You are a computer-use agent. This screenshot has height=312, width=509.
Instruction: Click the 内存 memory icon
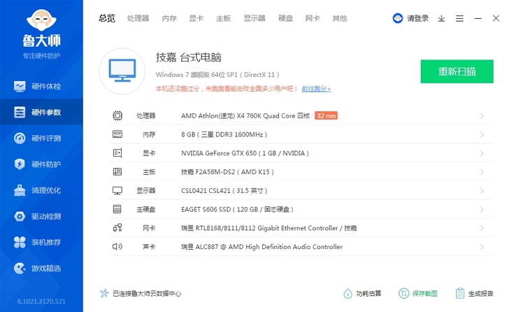tap(117, 134)
